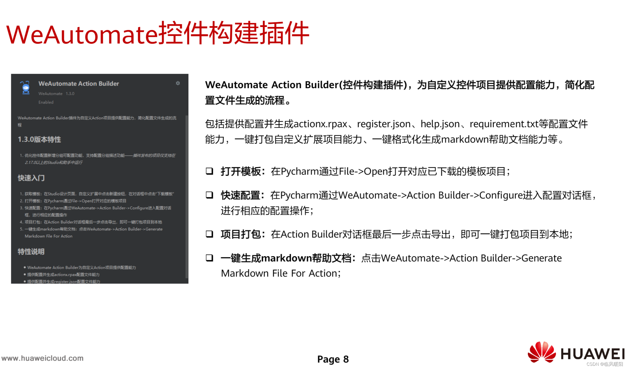Click the Huawei red flower logo
Viewport: 627px width, 369px height.
click(x=541, y=352)
